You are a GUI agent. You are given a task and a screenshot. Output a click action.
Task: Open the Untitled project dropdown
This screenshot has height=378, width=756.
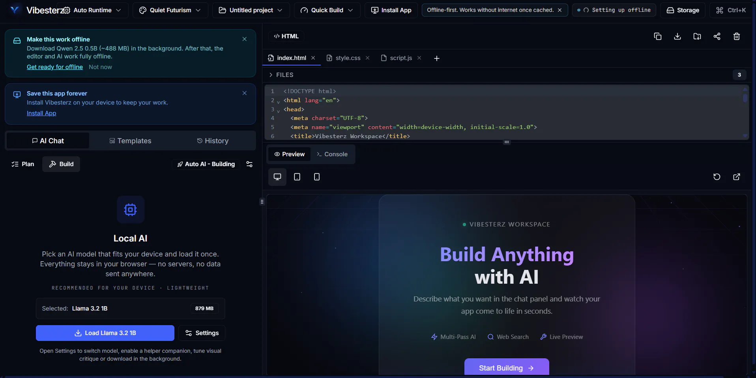251,10
